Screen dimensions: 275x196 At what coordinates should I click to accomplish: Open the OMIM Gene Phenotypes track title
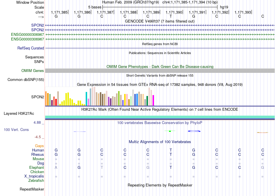160,66
